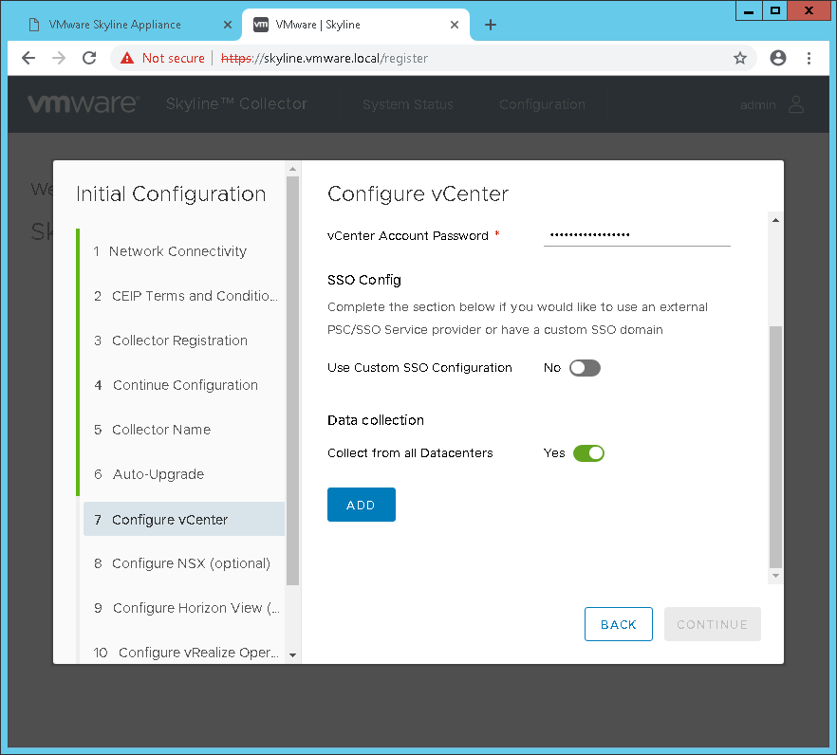Go to step 6 Auto-Upgrade

tap(149, 474)
